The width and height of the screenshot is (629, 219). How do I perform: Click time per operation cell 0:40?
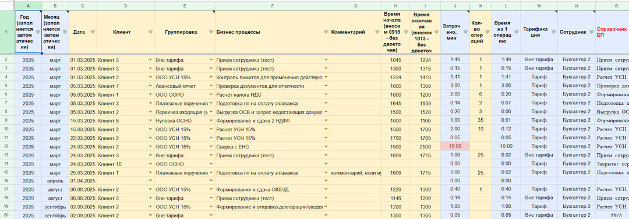coord(506,190)
